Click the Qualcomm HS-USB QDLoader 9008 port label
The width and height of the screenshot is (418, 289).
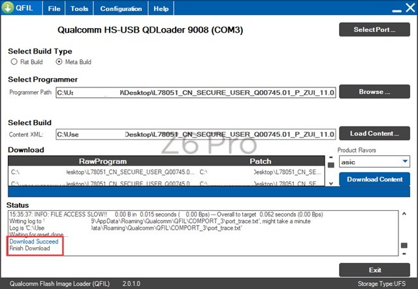click(150, 29)
